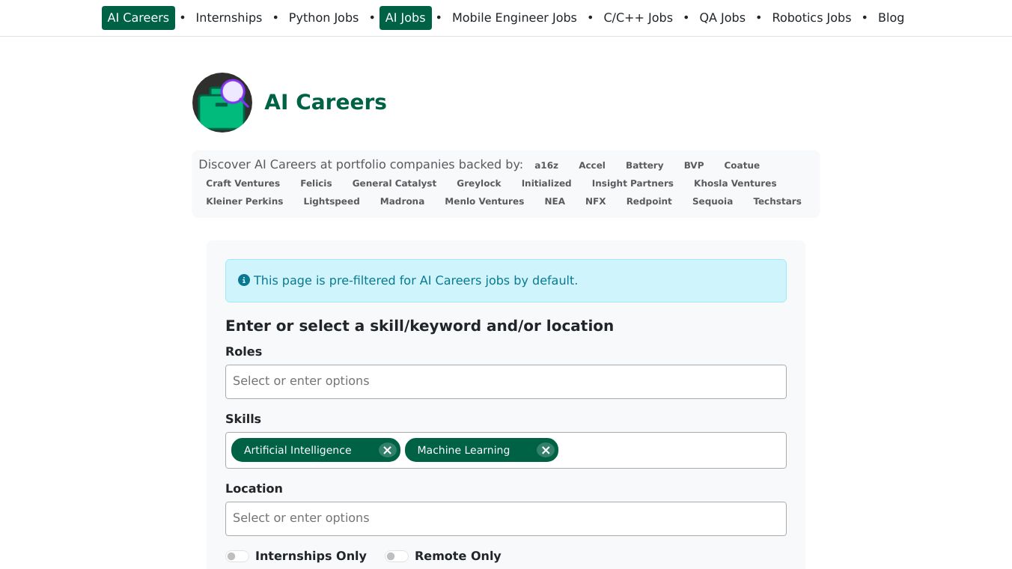Click the info icon in the blue banner
This screenshot has width=1012, height=569.
[244, 280]
